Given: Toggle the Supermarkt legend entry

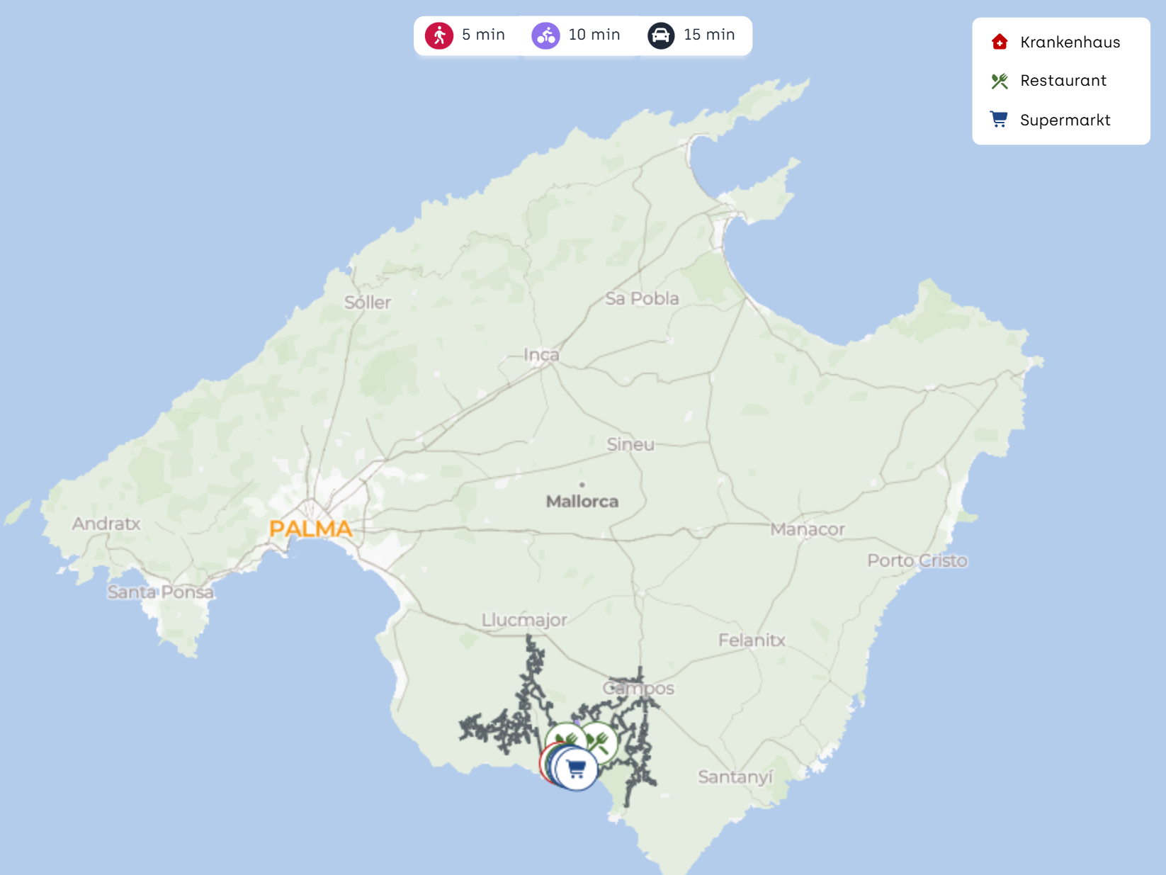Looking at the screenshot, I should coord(1065,120).
